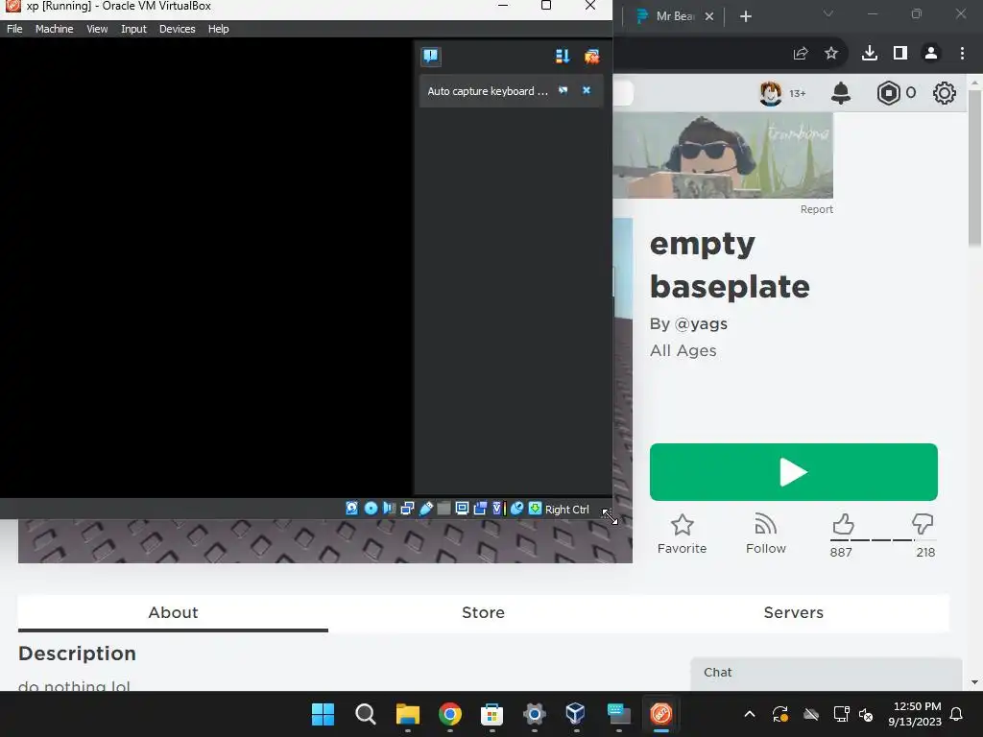Follow the empty baseplate experience

(x=765, y=534)
